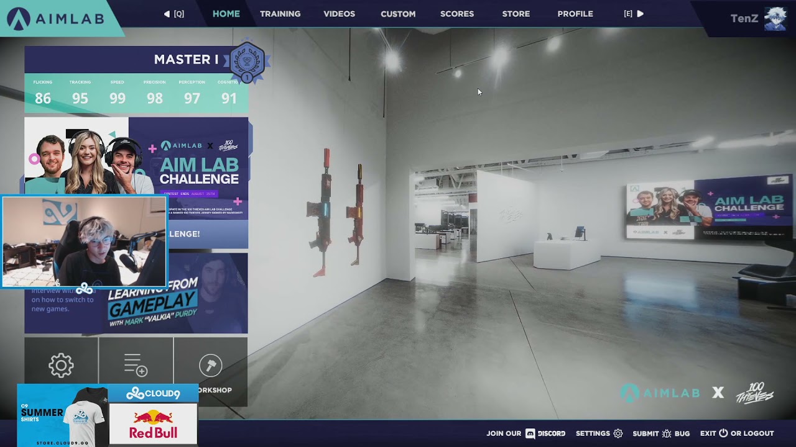Click the 100 Thieves logo in banner

pyautogui.click(x=228, y=145)
